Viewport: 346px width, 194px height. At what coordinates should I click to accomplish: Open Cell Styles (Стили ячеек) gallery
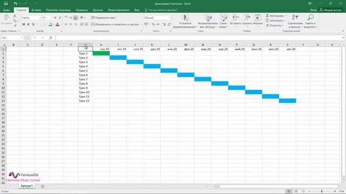pyautogui.click(x=223, y=22)
